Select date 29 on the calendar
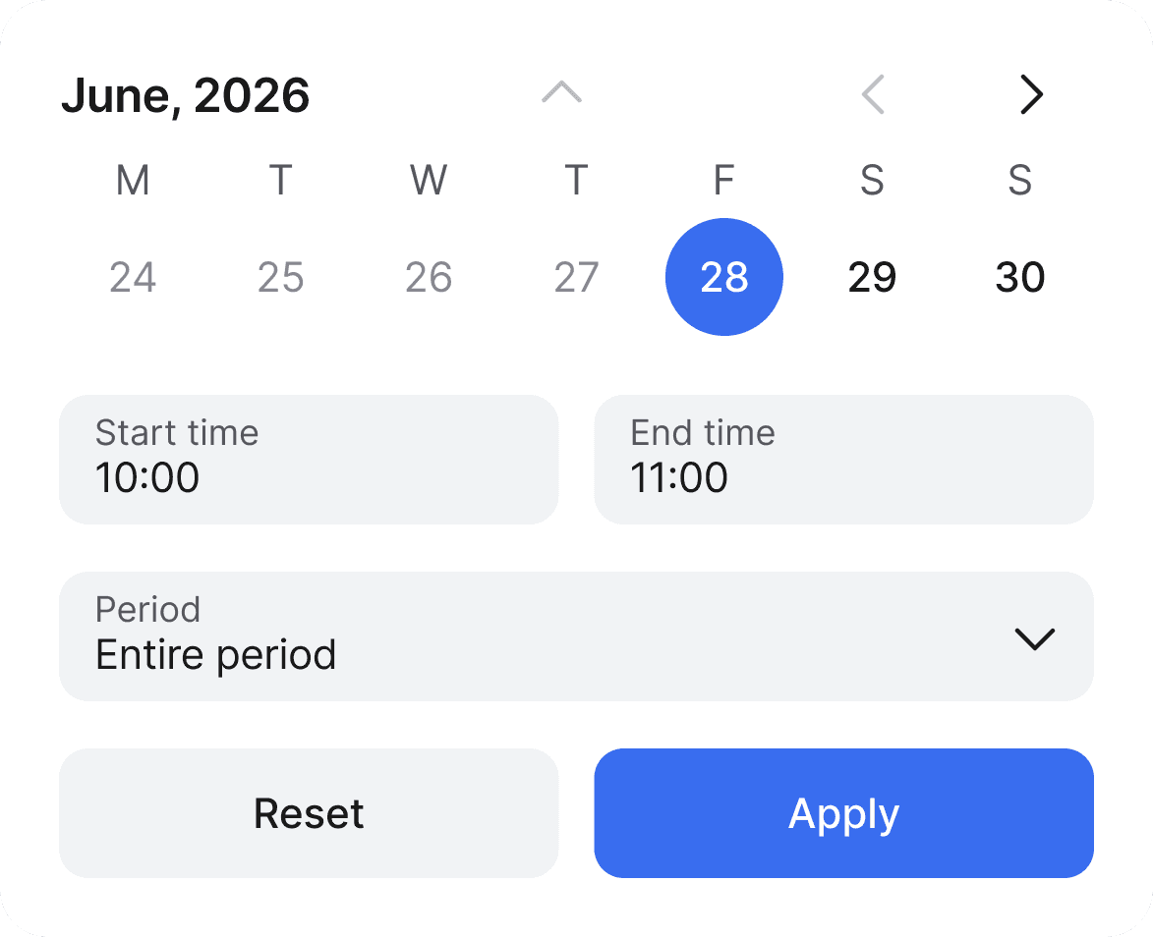Viewport: 1153px width, 937px height. click(x=872, y=277)
